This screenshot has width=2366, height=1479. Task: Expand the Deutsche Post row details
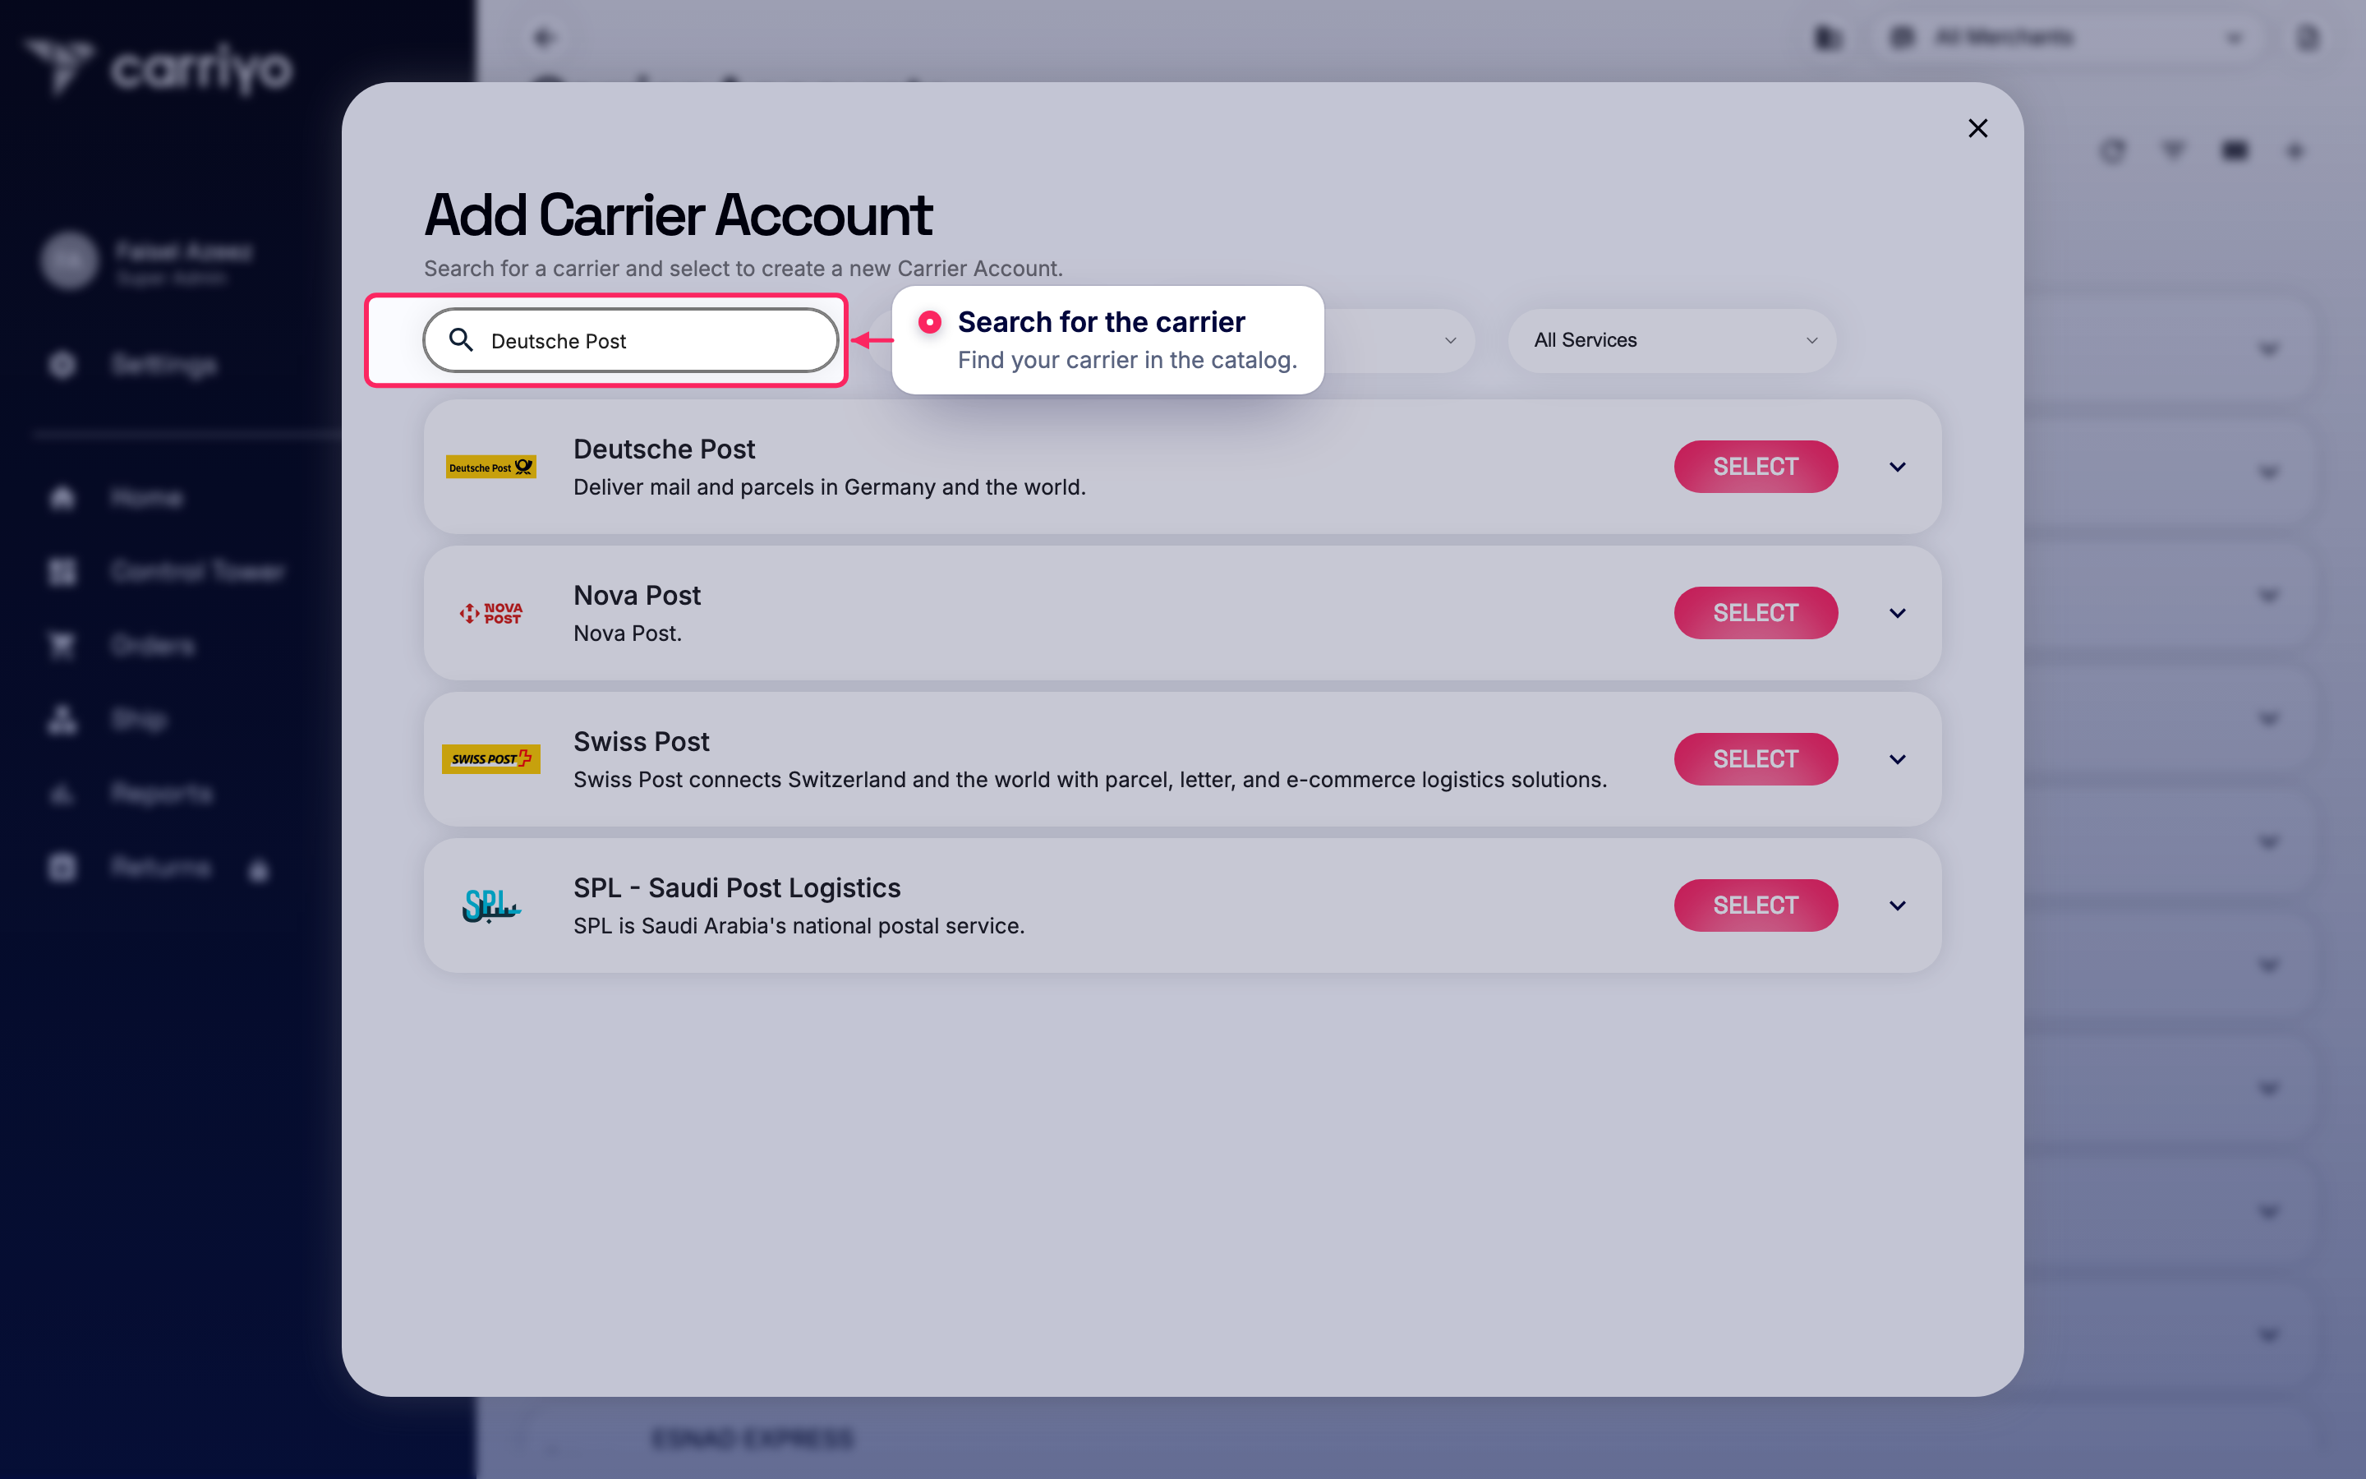click(x=1897, y=467)
